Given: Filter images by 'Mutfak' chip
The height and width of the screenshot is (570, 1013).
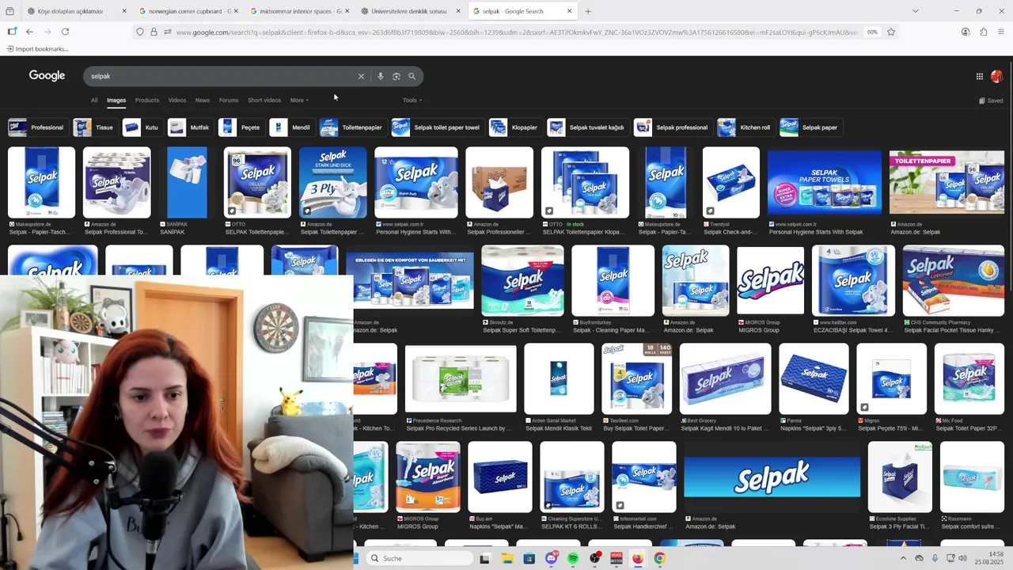Looking at the screenshot, I should (190, 127).
